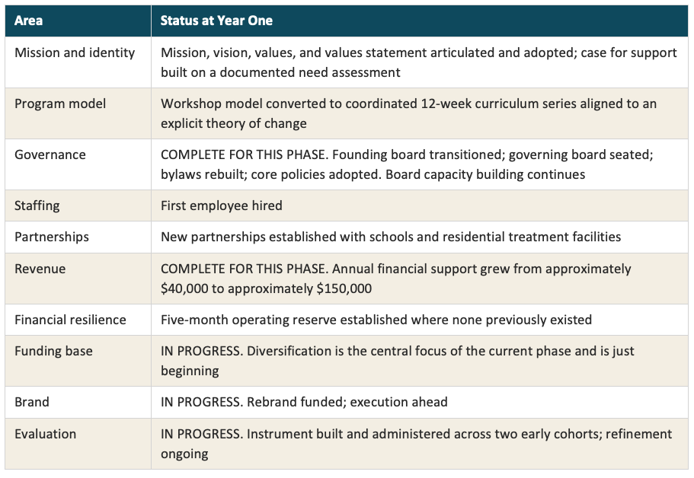Click the Revenue row label

point(40,269)
